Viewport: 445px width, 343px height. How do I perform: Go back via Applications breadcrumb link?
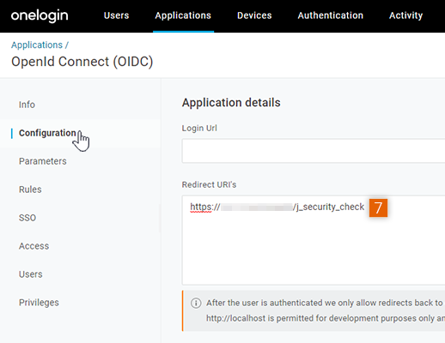pos(37,45)
